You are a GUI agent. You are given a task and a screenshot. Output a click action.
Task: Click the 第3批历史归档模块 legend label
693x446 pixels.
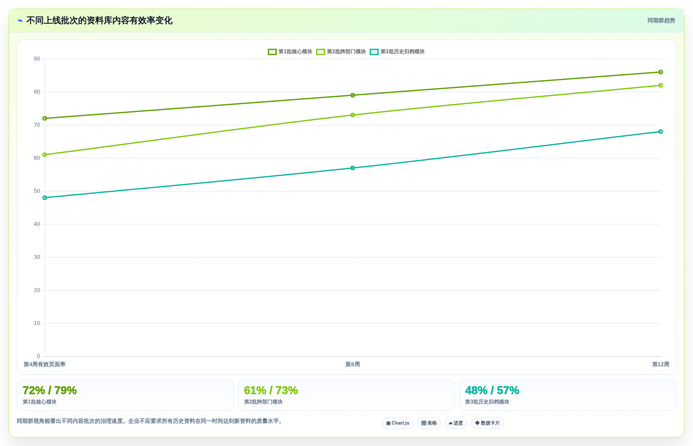tap(402, 52)
